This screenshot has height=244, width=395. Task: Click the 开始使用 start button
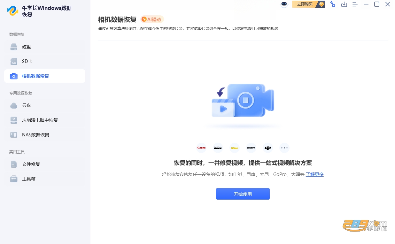point(243,194)
